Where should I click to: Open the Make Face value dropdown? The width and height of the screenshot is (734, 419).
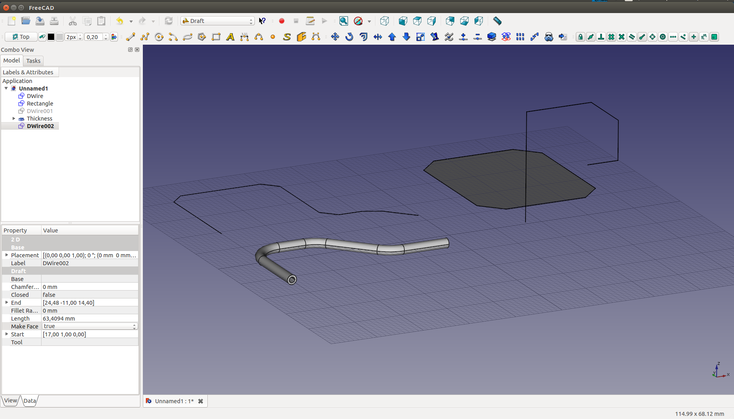(90, 326)
